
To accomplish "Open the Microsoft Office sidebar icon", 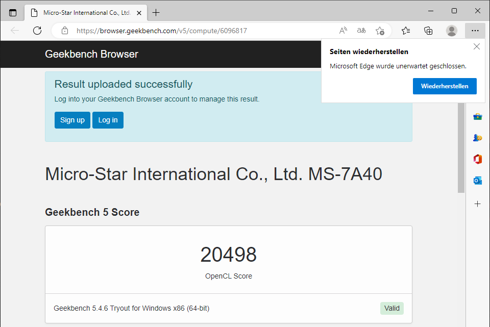I will pos(478,159).
